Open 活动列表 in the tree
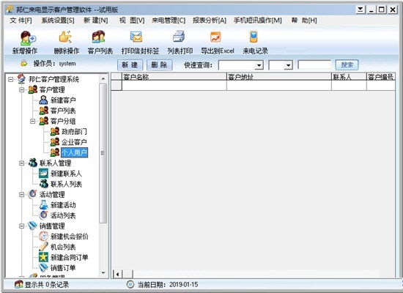Image resolution: width=403 pixels, height=293 pixels. point(63,215)
